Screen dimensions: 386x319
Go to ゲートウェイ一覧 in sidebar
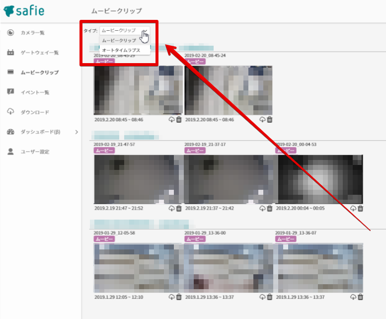[40, 53]
